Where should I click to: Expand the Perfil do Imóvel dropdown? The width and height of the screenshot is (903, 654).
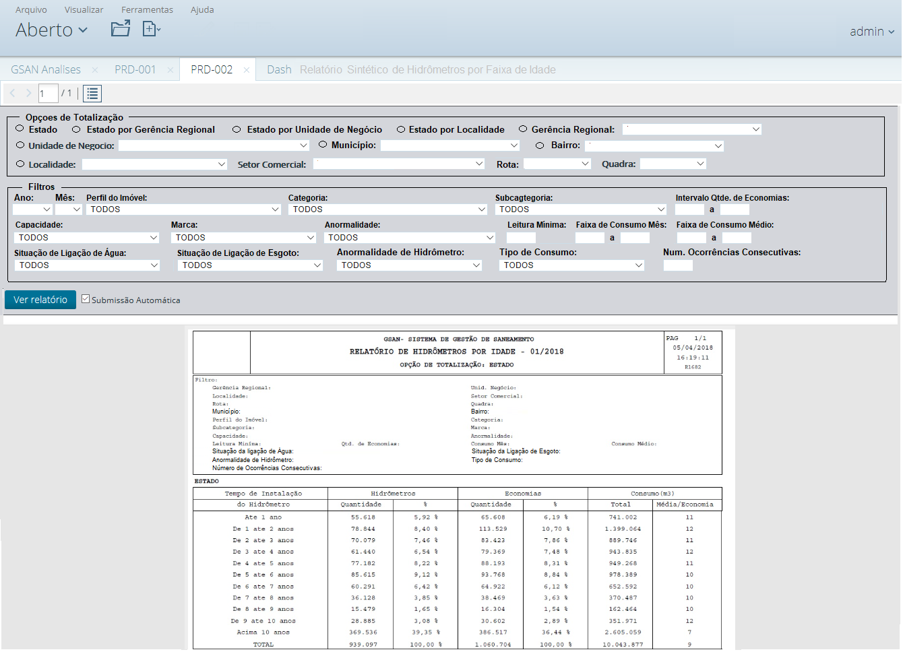[x=185, y=209]
